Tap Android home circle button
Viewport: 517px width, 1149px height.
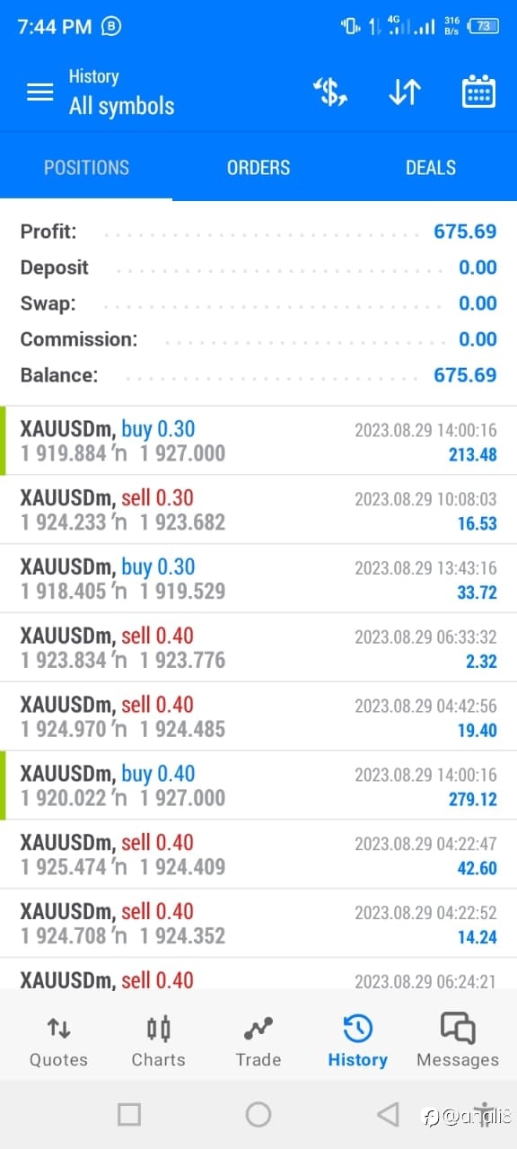(x=258, y=1114)
